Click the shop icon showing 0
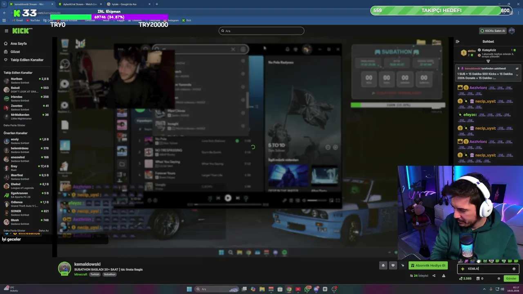523x294 pixels. coord(480,278)
